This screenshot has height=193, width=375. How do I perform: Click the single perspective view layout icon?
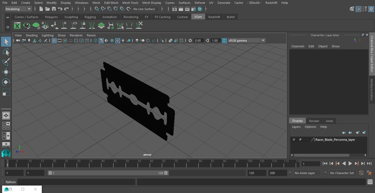(x=6, y=116)
